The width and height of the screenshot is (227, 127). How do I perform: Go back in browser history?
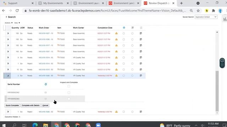coord(4,11)
